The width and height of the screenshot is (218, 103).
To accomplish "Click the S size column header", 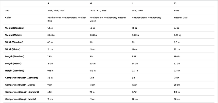I will 48,3.
